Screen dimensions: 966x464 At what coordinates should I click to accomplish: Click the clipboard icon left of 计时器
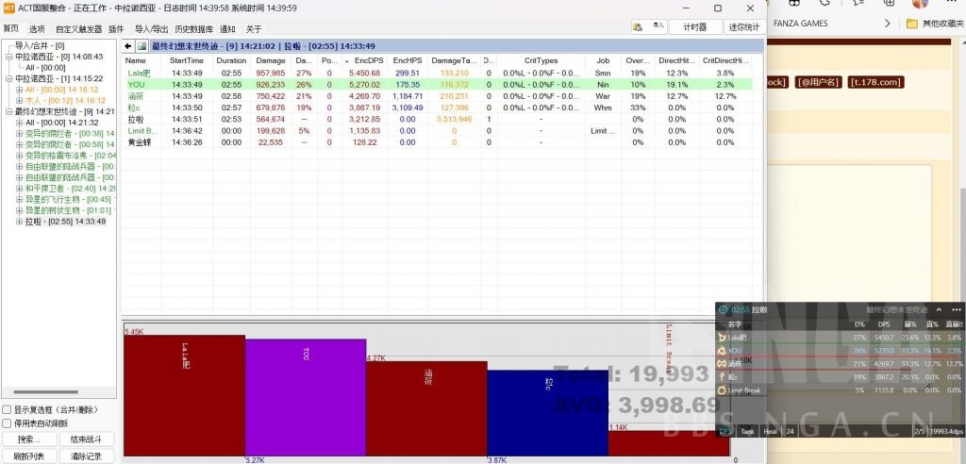pos(639,27)
